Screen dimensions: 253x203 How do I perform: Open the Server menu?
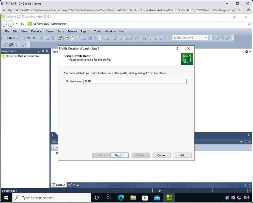[x=50, y=31]
